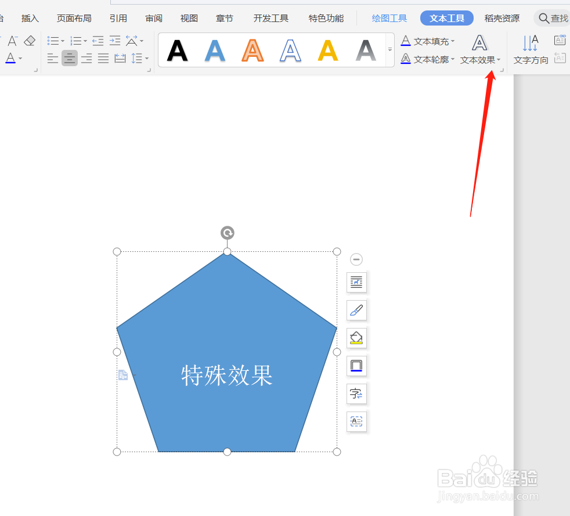570x516 pixels.
Task: Select the black A text effect preset
Action: tap(178, 50)
